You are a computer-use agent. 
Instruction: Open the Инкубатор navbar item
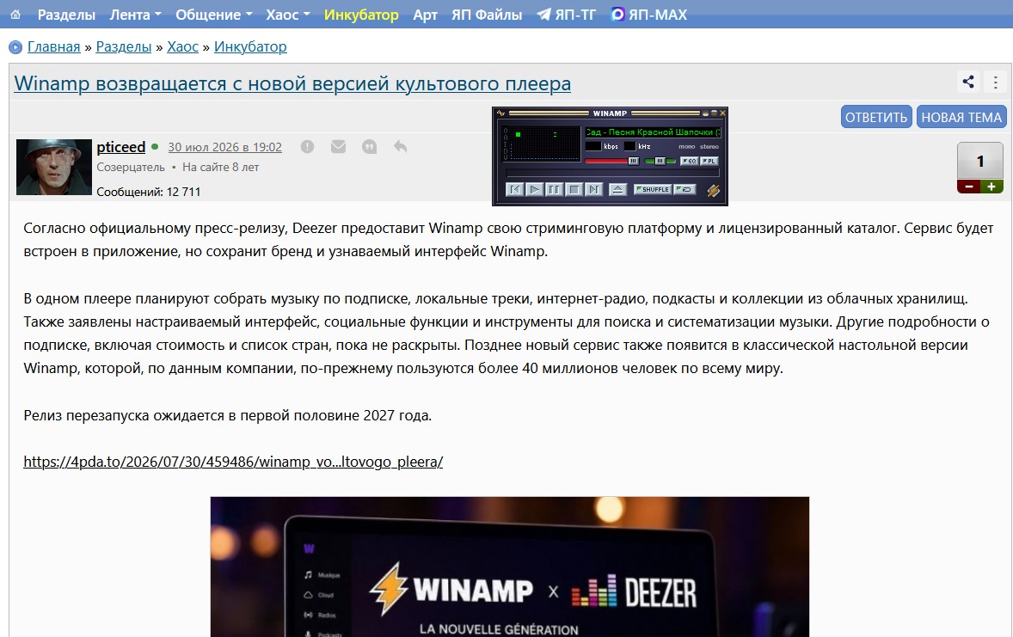coord(361,15)
